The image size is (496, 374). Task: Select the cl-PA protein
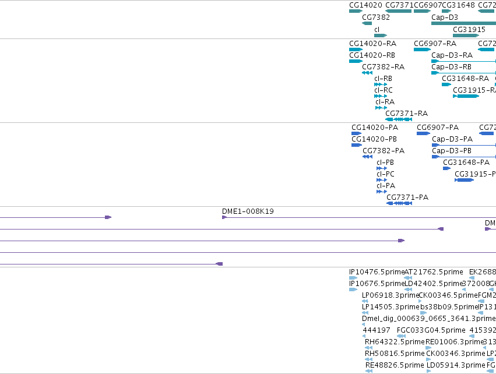click(386, 186)
